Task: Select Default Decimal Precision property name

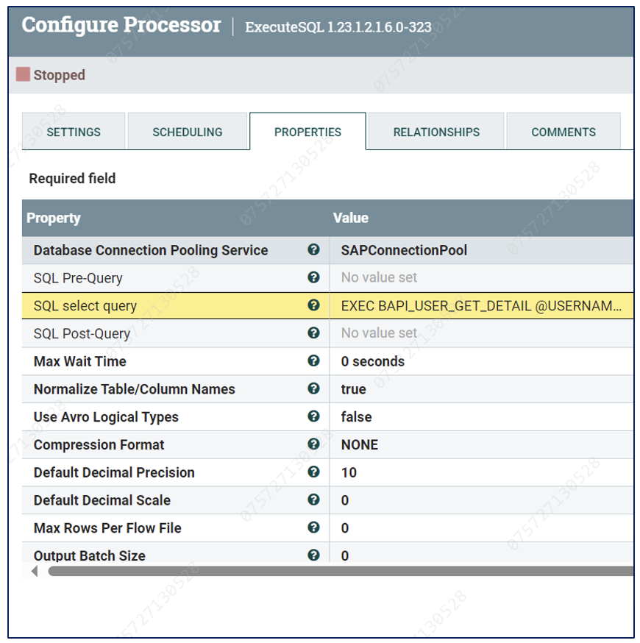Action: tap(113, 472)
